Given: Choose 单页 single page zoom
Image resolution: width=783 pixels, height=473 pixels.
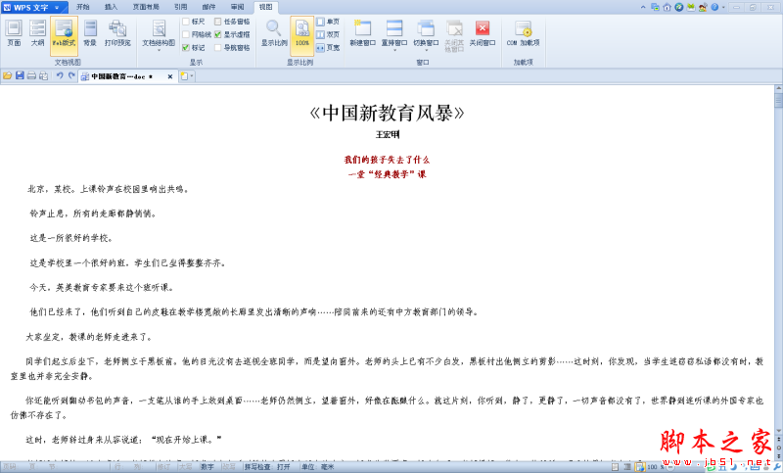Looking at the screenshot, I should pos(328,22).
